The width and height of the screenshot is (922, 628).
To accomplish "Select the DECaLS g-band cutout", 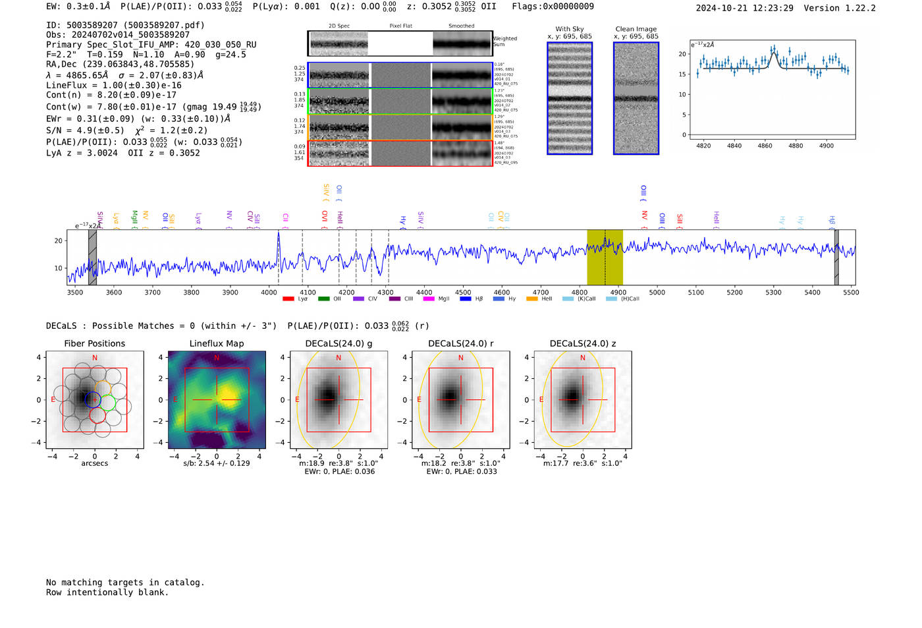I will coord(339,399).
